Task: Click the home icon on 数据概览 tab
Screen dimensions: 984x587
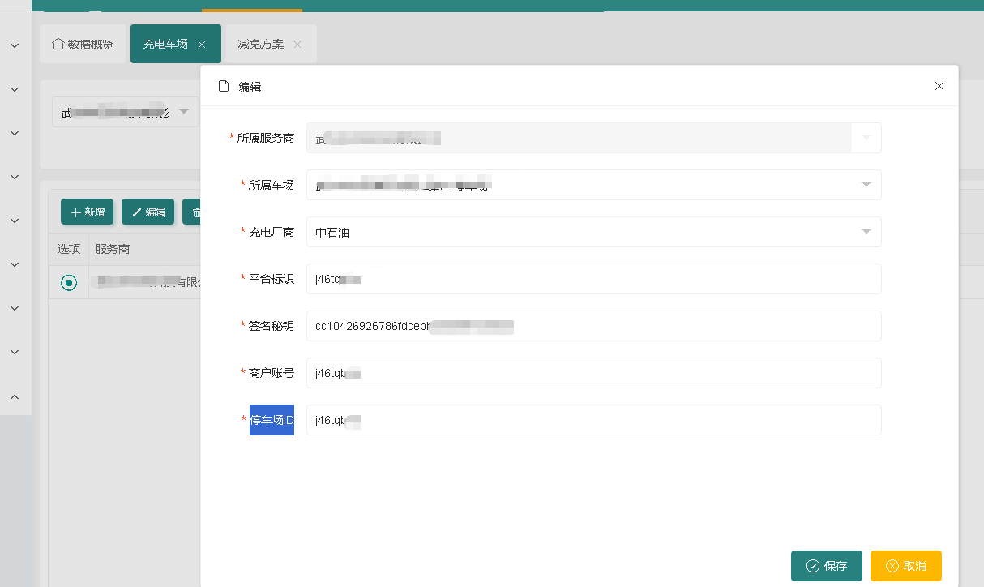Action: coord(58,44)
